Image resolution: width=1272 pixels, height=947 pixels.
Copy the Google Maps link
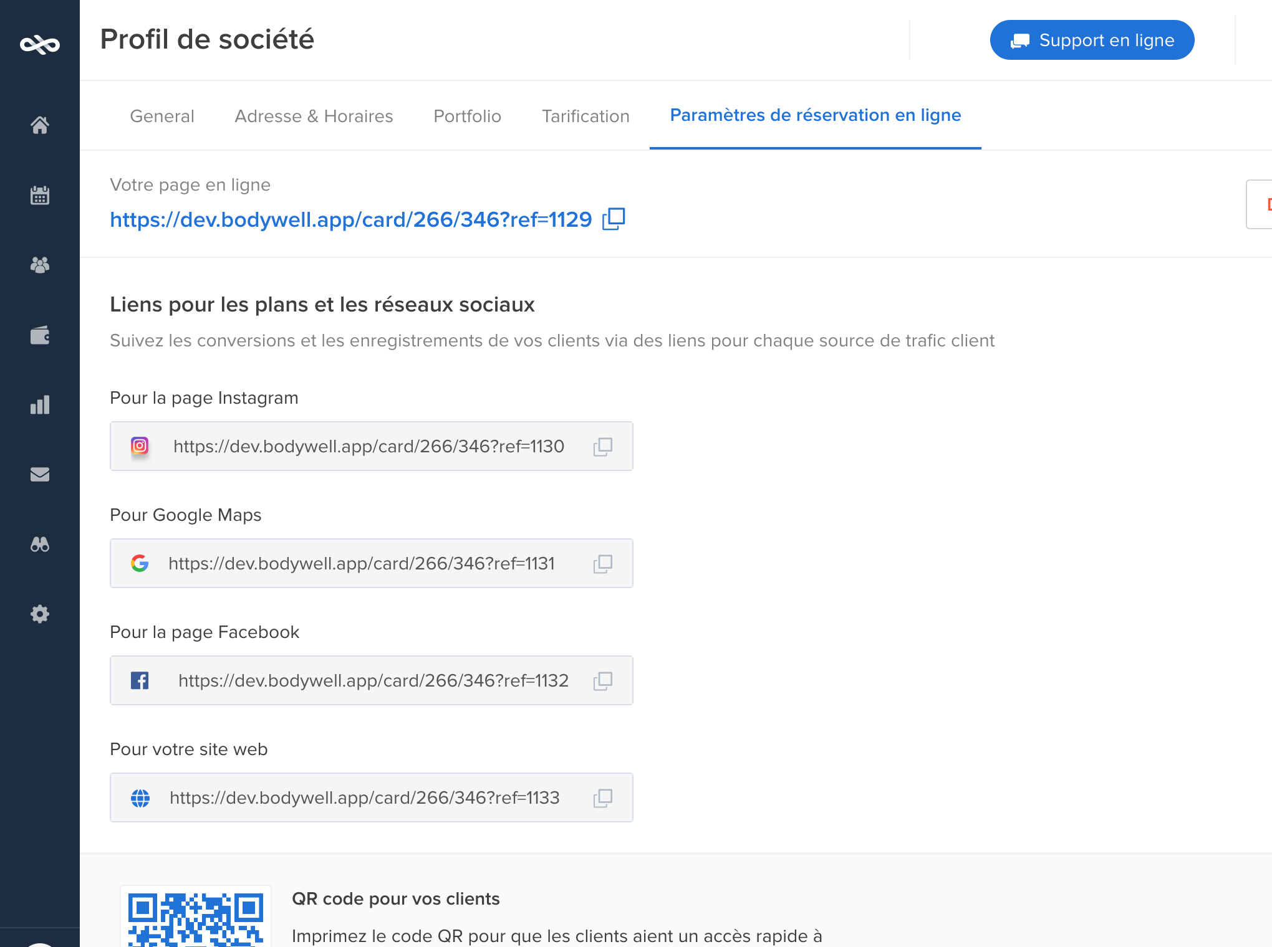tap(602, 563)
